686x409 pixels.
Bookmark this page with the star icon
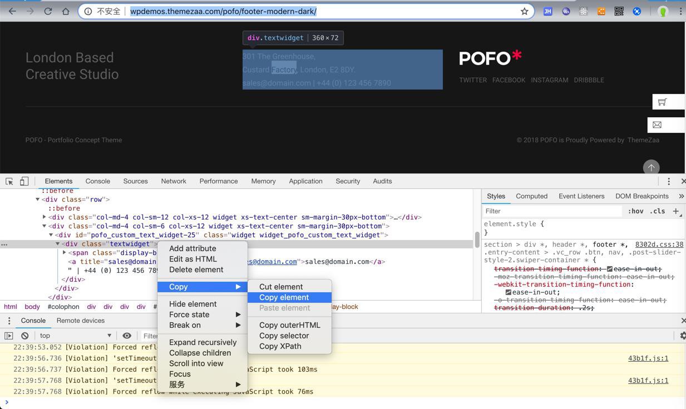pos(524,11)
